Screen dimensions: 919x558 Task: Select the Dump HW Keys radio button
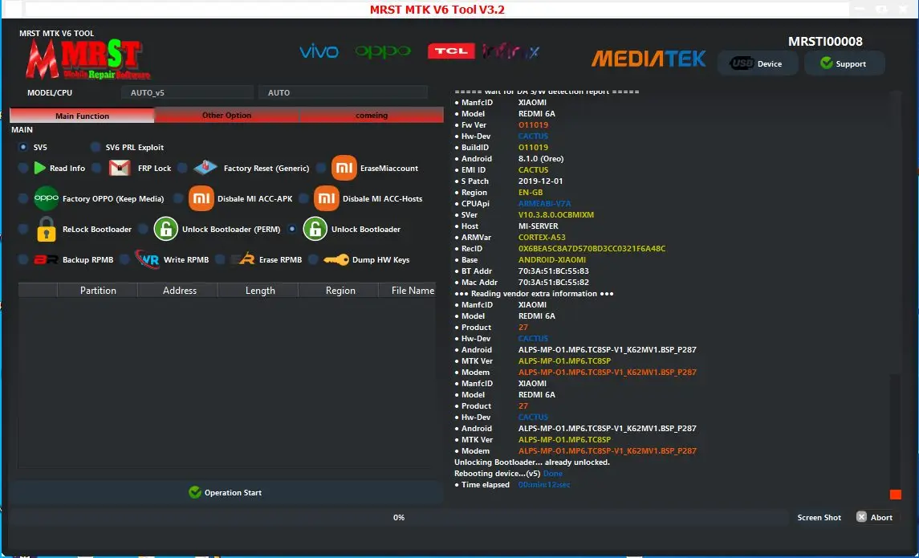click(314, 259)
